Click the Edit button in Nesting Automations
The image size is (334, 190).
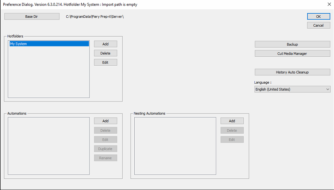pos(232,140)
